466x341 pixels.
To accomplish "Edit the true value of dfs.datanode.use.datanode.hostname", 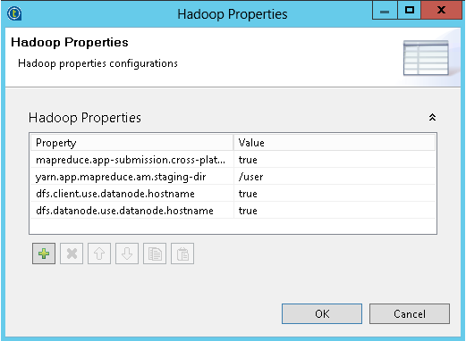I will 335,211.
